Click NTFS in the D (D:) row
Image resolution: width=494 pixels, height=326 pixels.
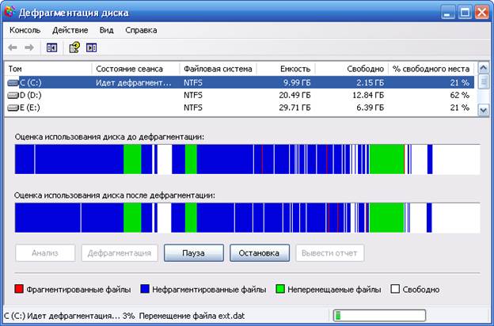coord(193,95)
